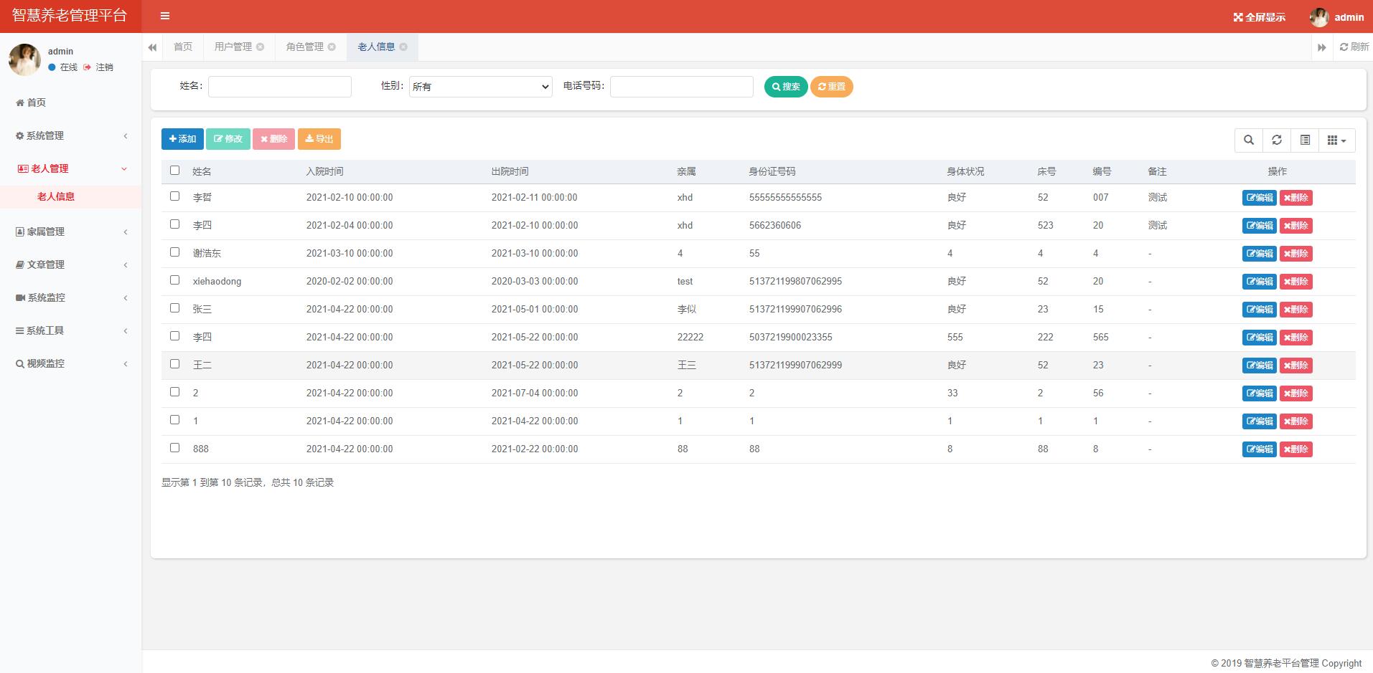Click the 刷新 refresh tab button
This screenshot has width=1373, height=673.
1354,47
